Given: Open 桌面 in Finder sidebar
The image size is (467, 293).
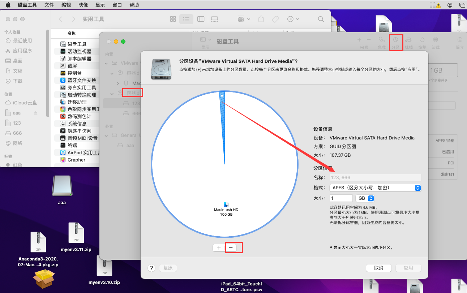Looking at the screenshot, I should click(x=18, y=61).
